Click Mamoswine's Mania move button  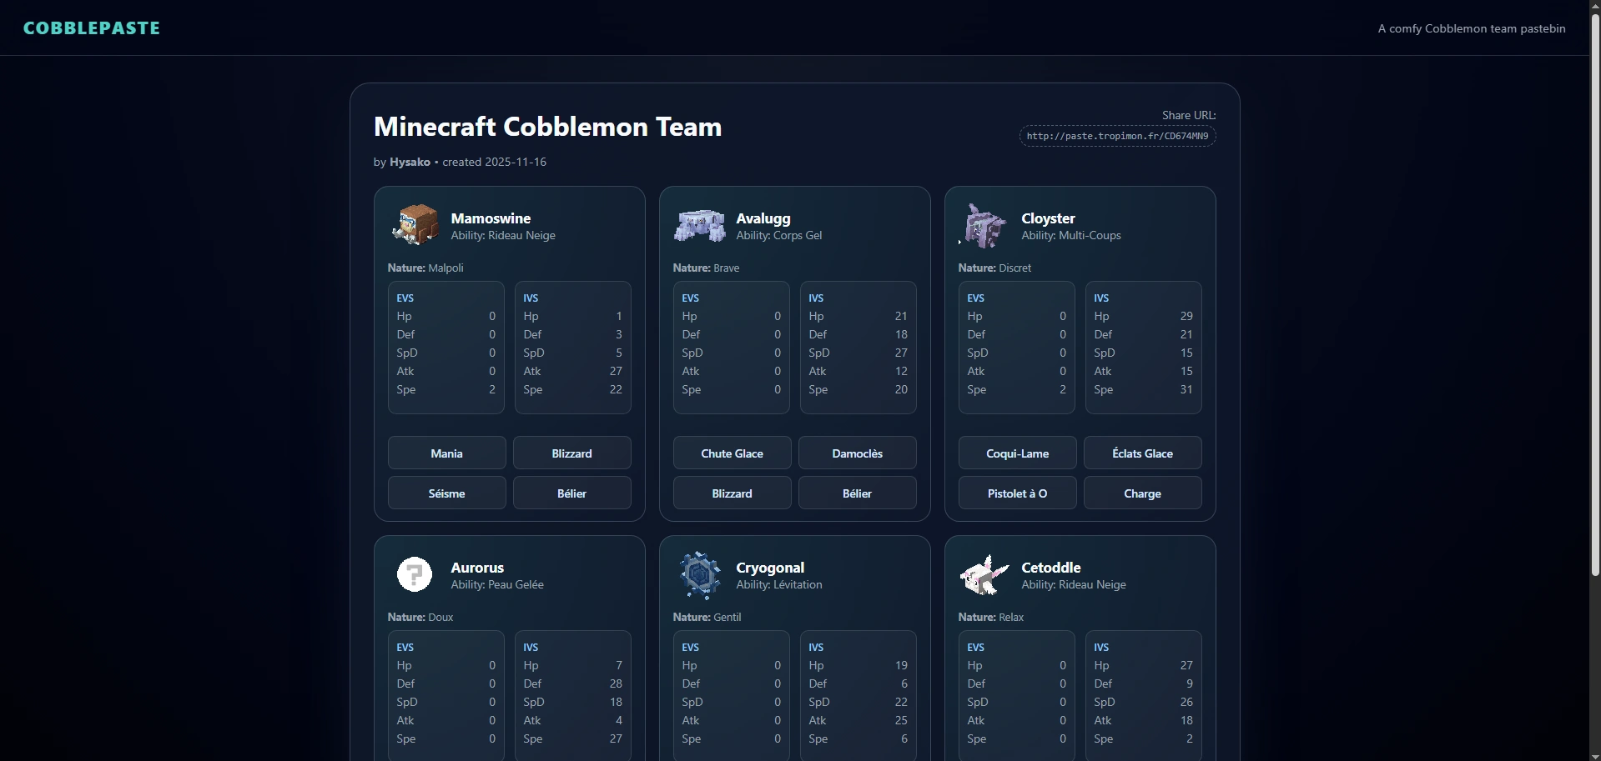446,453
